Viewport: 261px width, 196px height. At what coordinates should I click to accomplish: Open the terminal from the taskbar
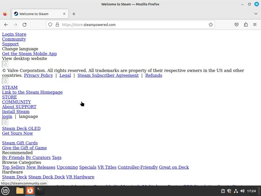(x=40, y=191)
